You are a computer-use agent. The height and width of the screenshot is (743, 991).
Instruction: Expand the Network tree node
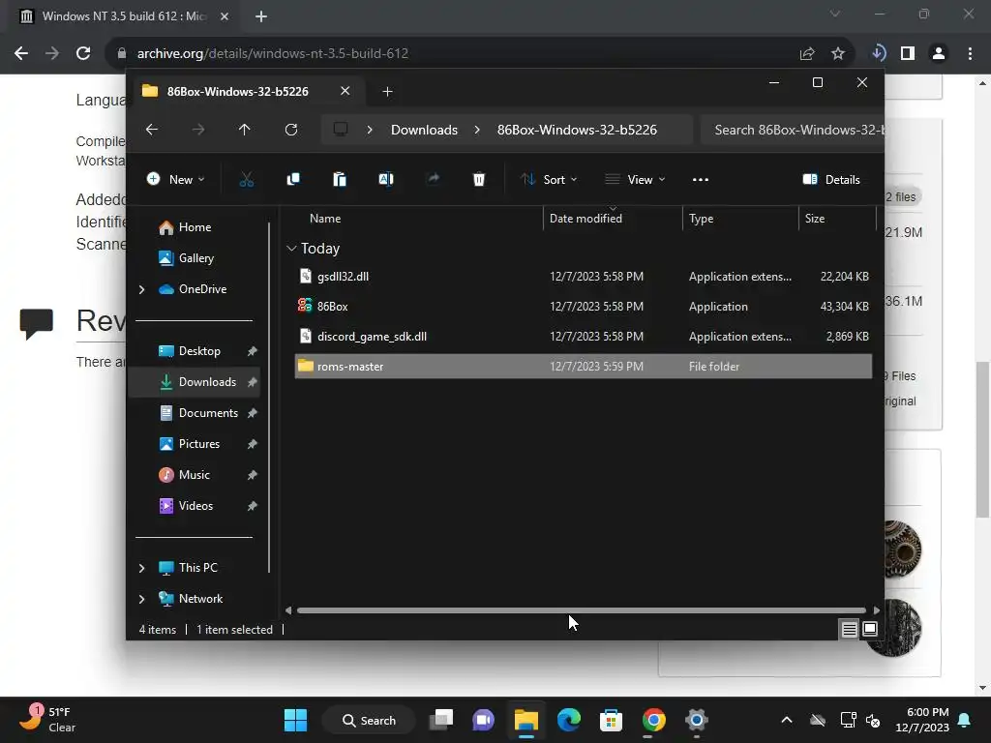141,599
